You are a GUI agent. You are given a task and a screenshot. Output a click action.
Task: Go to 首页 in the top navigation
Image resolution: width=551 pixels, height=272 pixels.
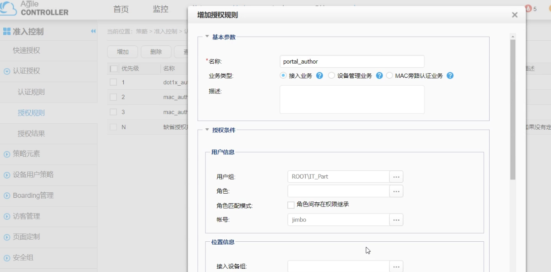[121, 8]
